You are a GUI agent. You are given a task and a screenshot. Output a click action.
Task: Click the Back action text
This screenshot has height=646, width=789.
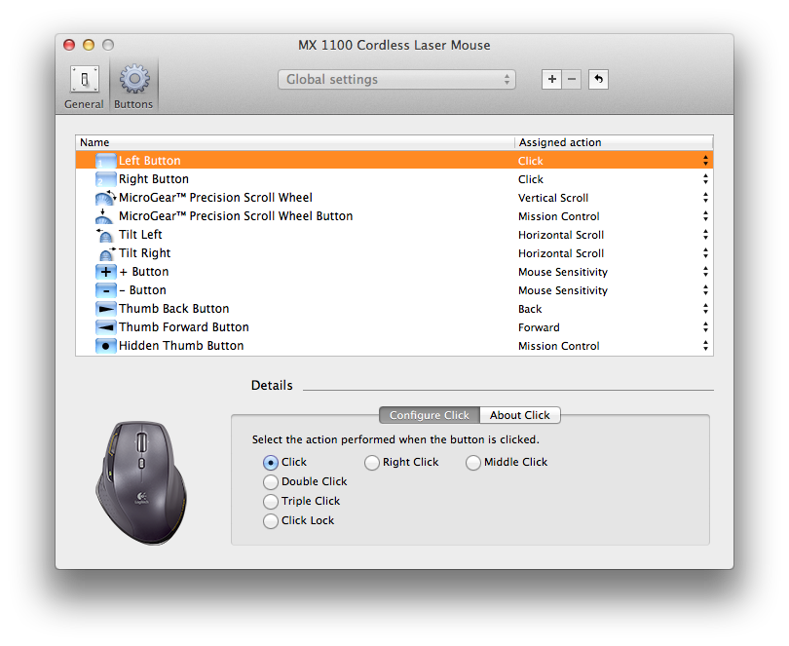[x=530, y=309]
